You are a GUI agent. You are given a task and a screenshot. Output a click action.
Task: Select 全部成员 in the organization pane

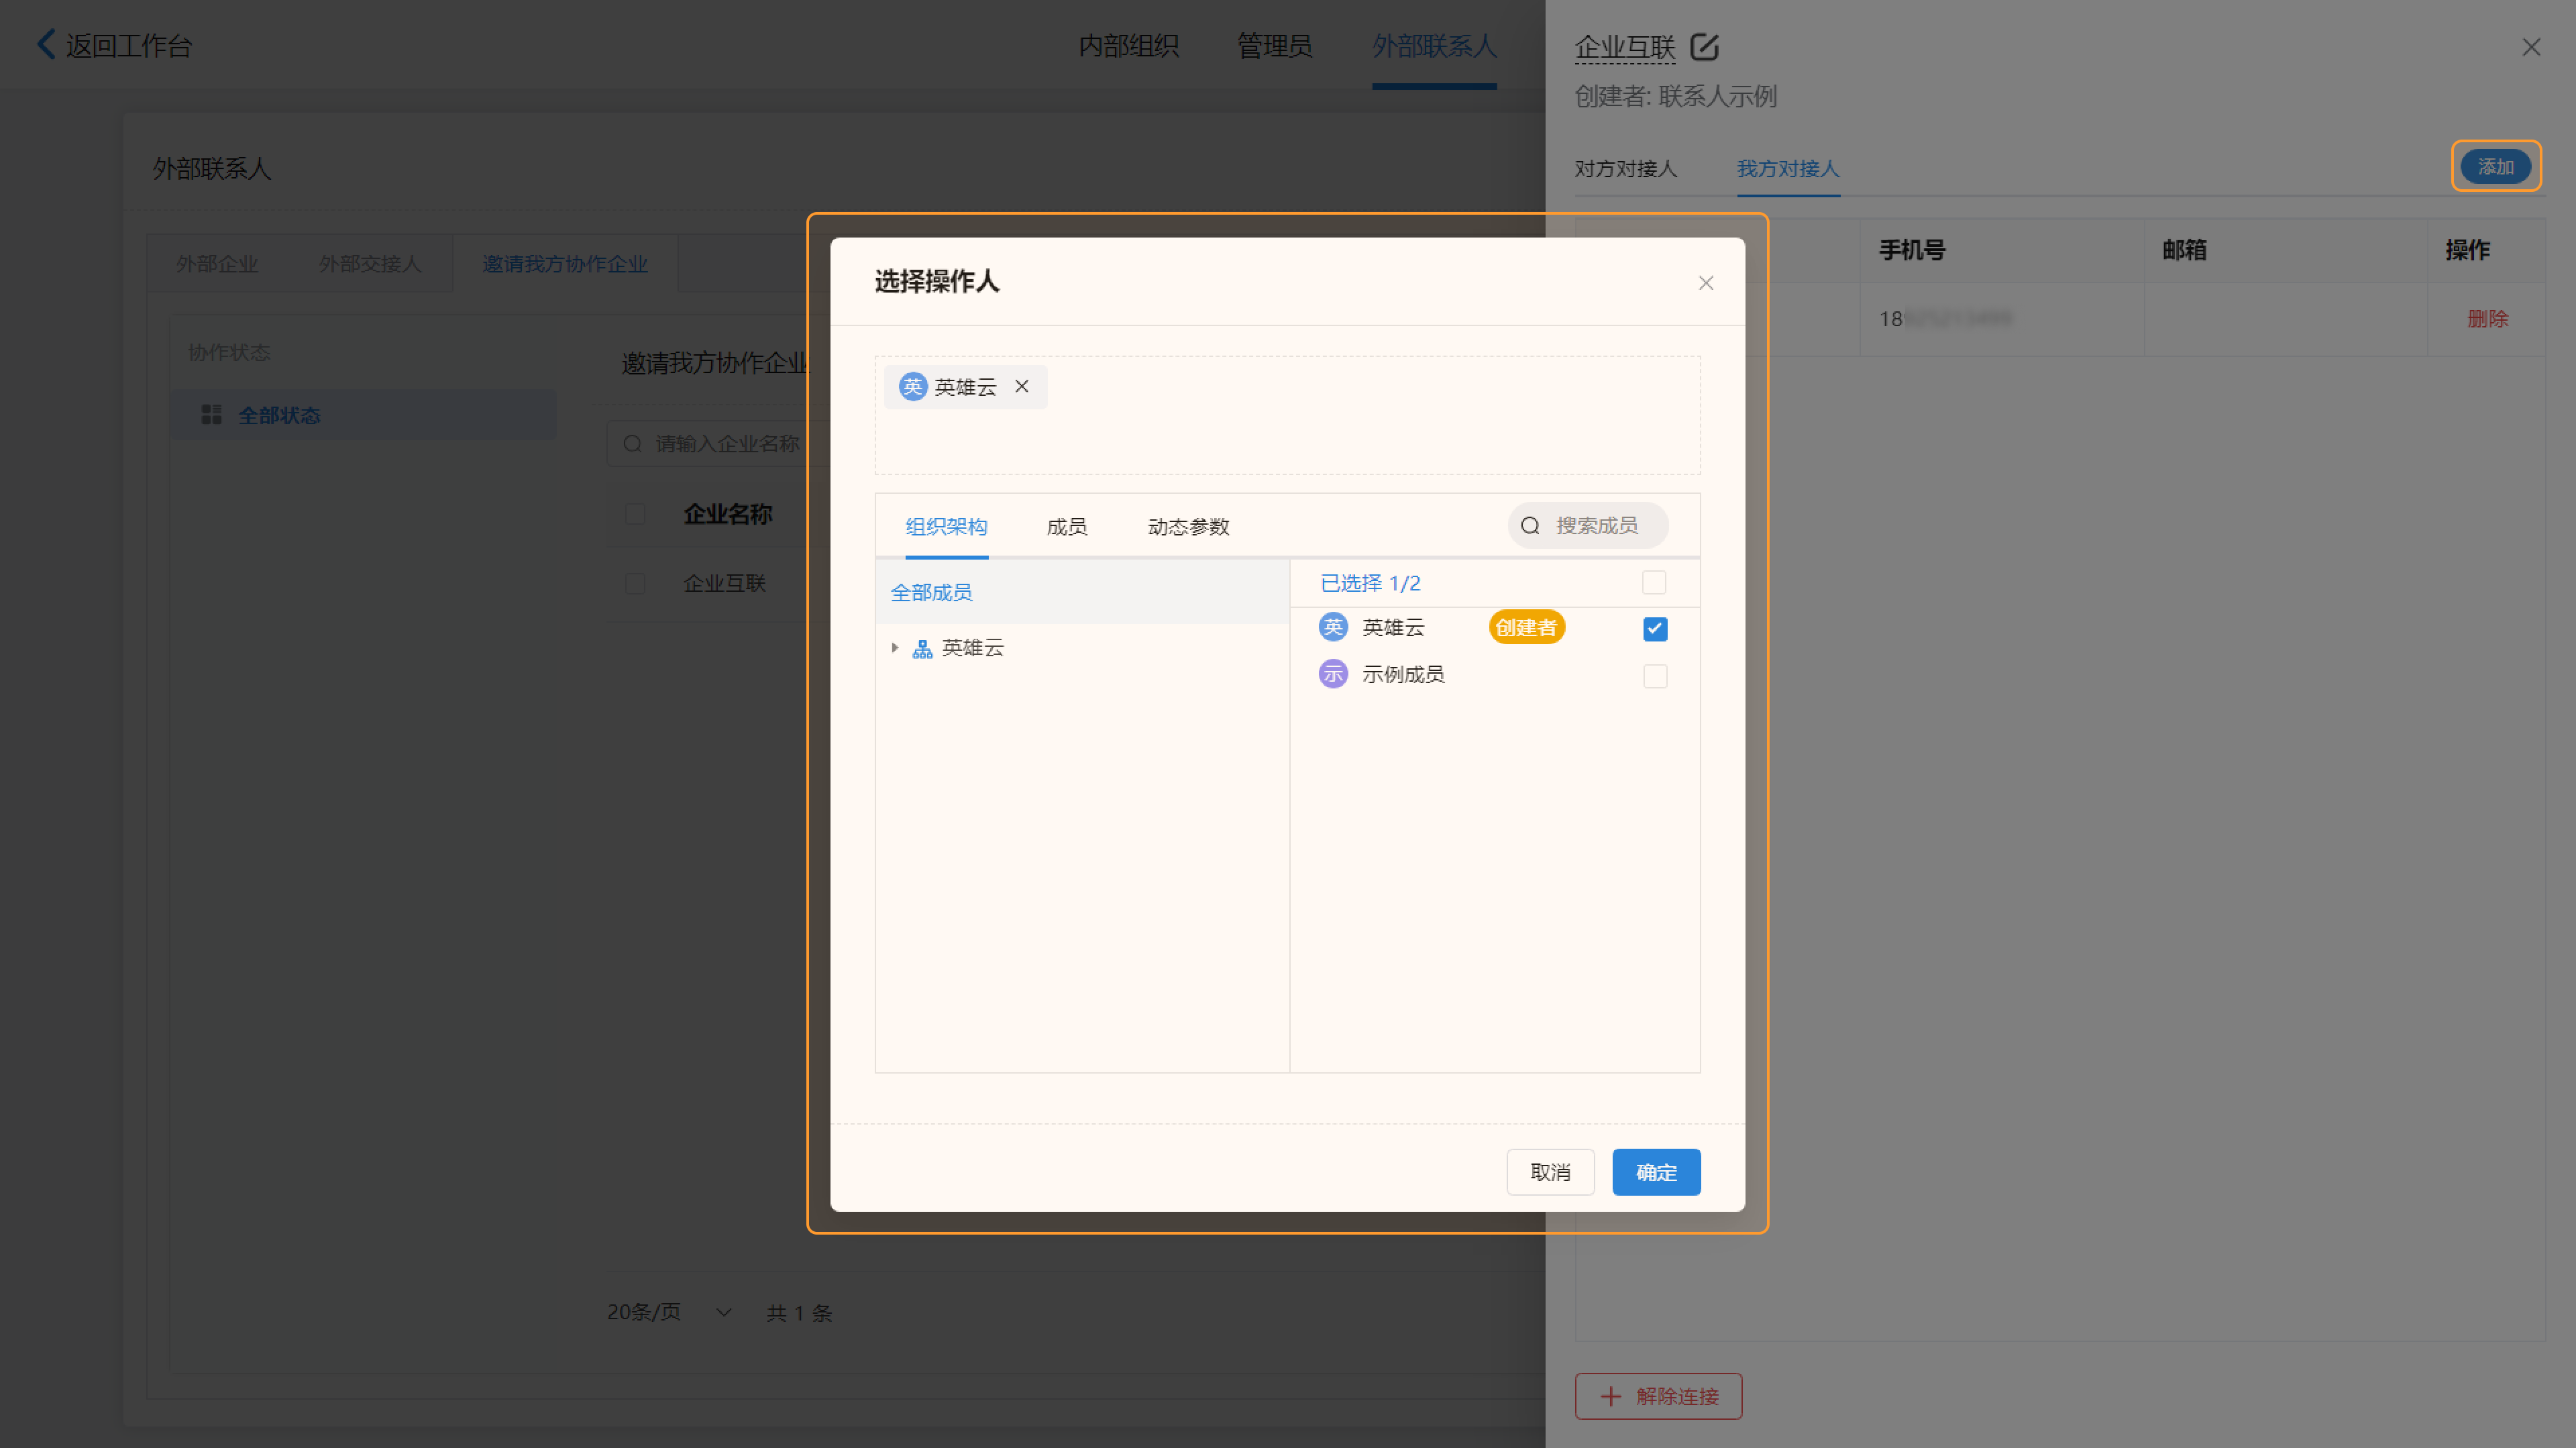click(1082, 592)
